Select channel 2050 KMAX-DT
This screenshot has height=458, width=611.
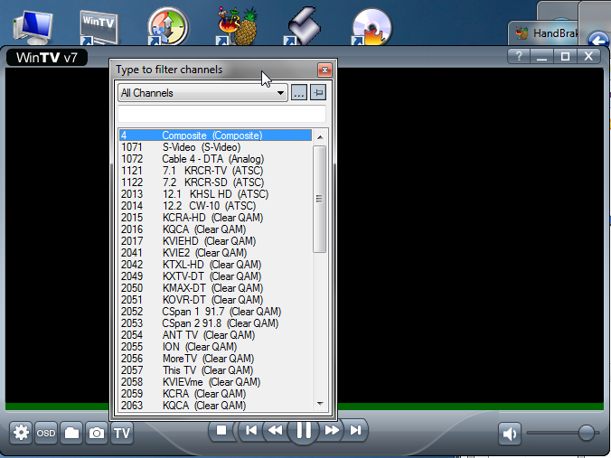click(x=215, y=288)
